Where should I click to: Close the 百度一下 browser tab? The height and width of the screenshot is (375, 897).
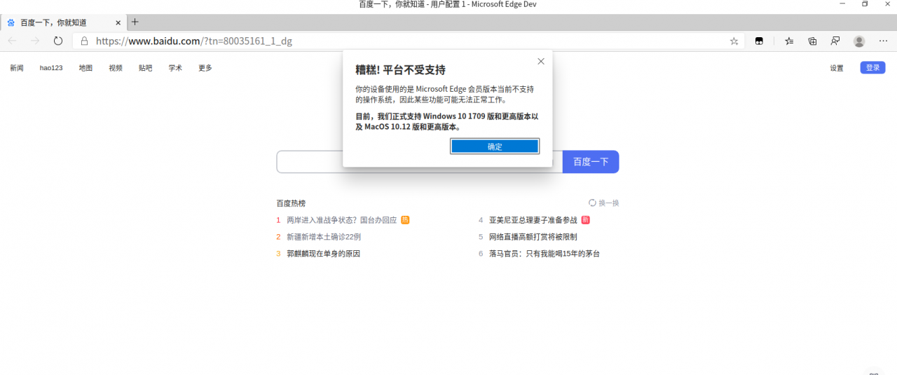[x=118, y=22]
